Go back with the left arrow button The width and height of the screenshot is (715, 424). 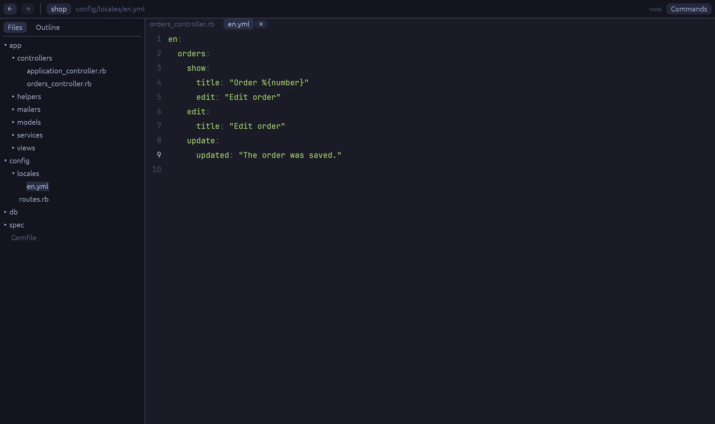pos(10,9)
